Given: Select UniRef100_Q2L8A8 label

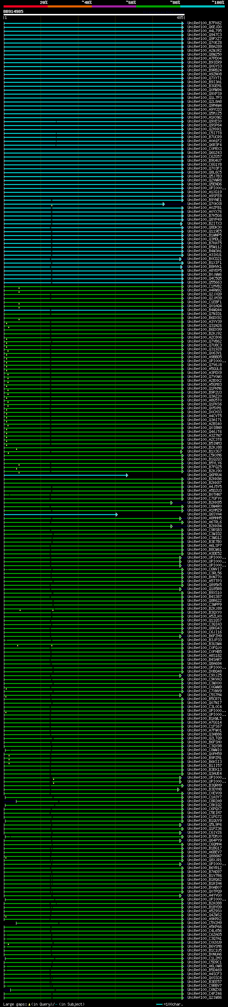Looking at the screenshot, I should click(204, 102).
